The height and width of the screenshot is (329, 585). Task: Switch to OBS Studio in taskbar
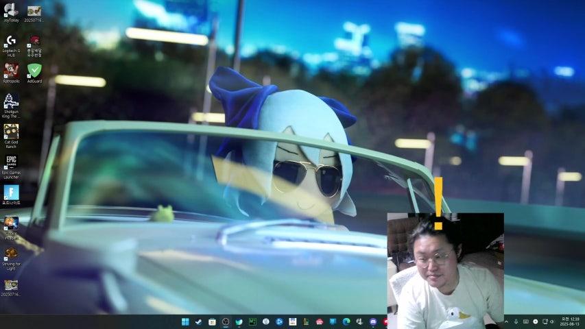[x=226, y=321]
